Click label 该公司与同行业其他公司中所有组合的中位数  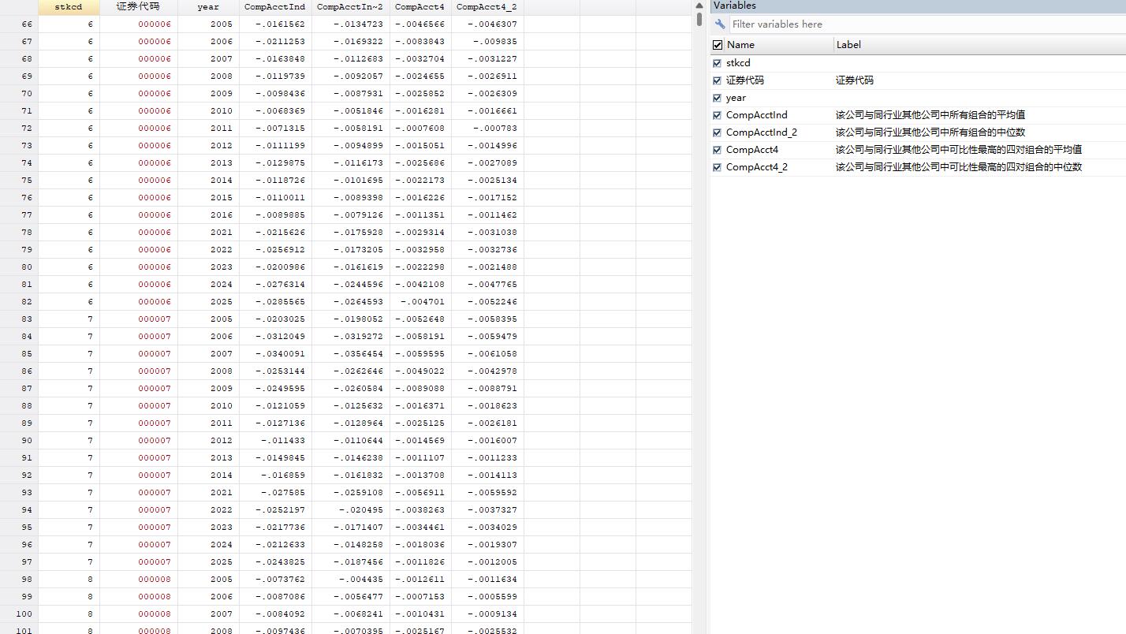[930, 132]
